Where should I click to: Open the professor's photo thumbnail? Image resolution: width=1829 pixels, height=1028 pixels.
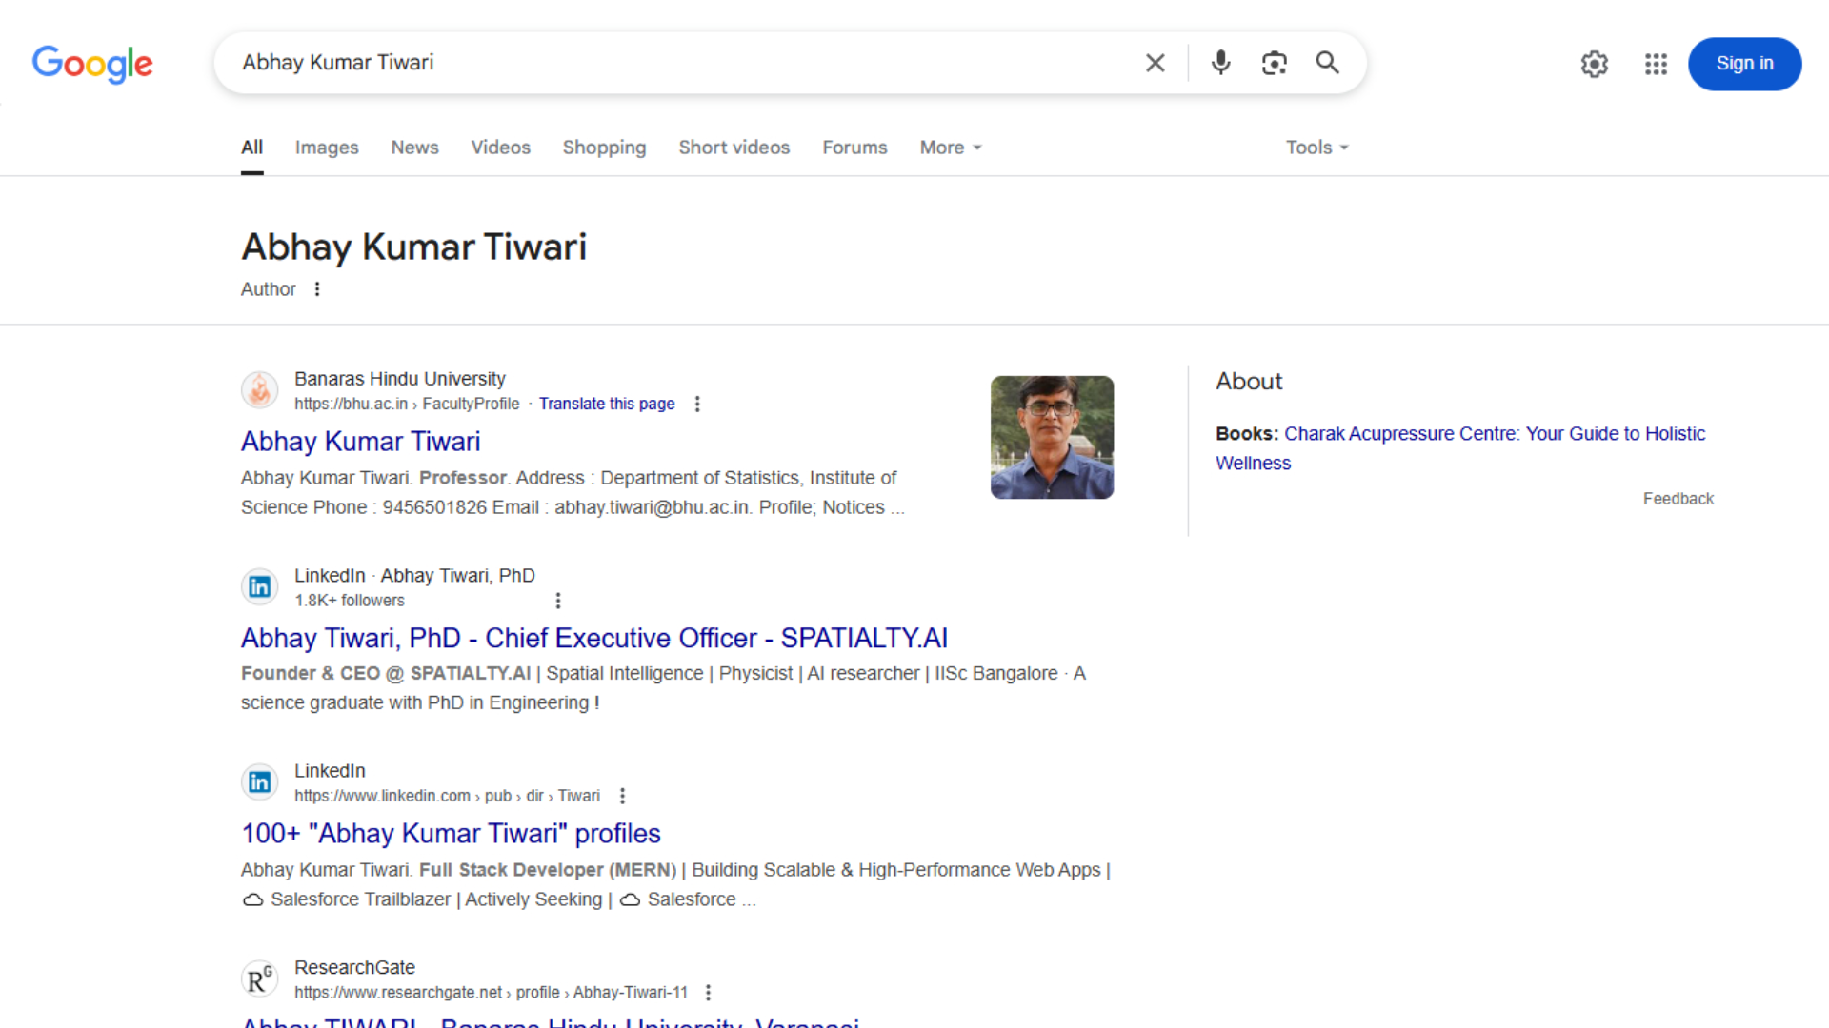pyautogui.click(x=1052, y=438)
